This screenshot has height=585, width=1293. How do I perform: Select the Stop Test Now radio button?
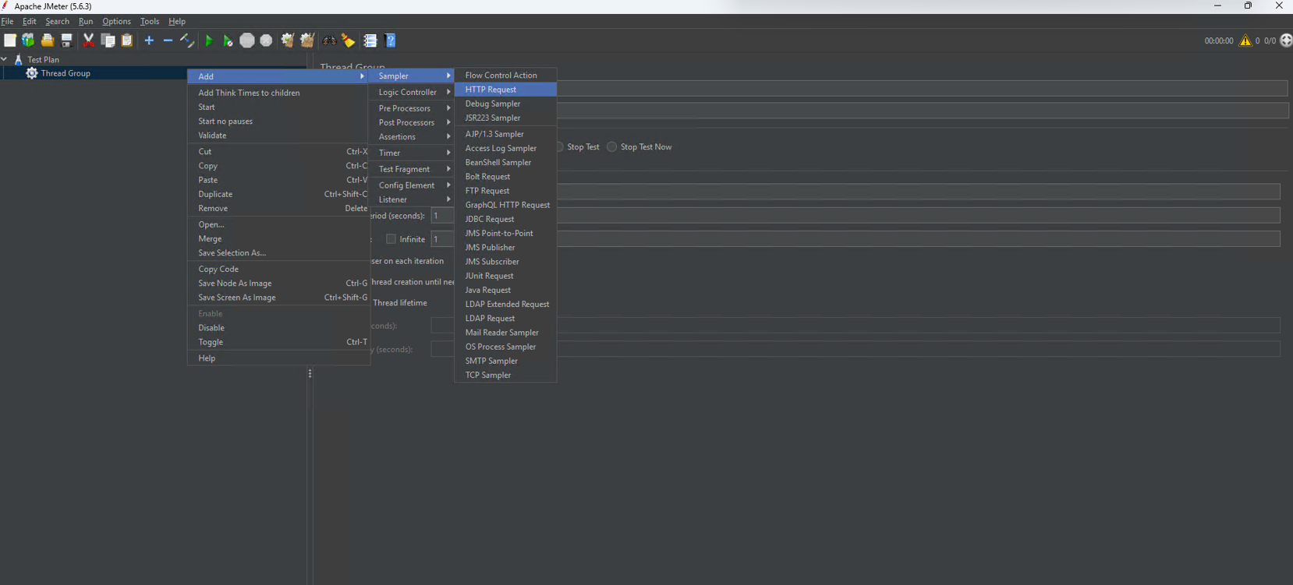pyautogui.click(x=612, y=146)
